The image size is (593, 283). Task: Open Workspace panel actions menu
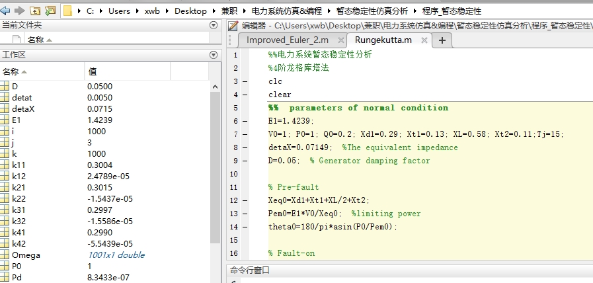214,56
